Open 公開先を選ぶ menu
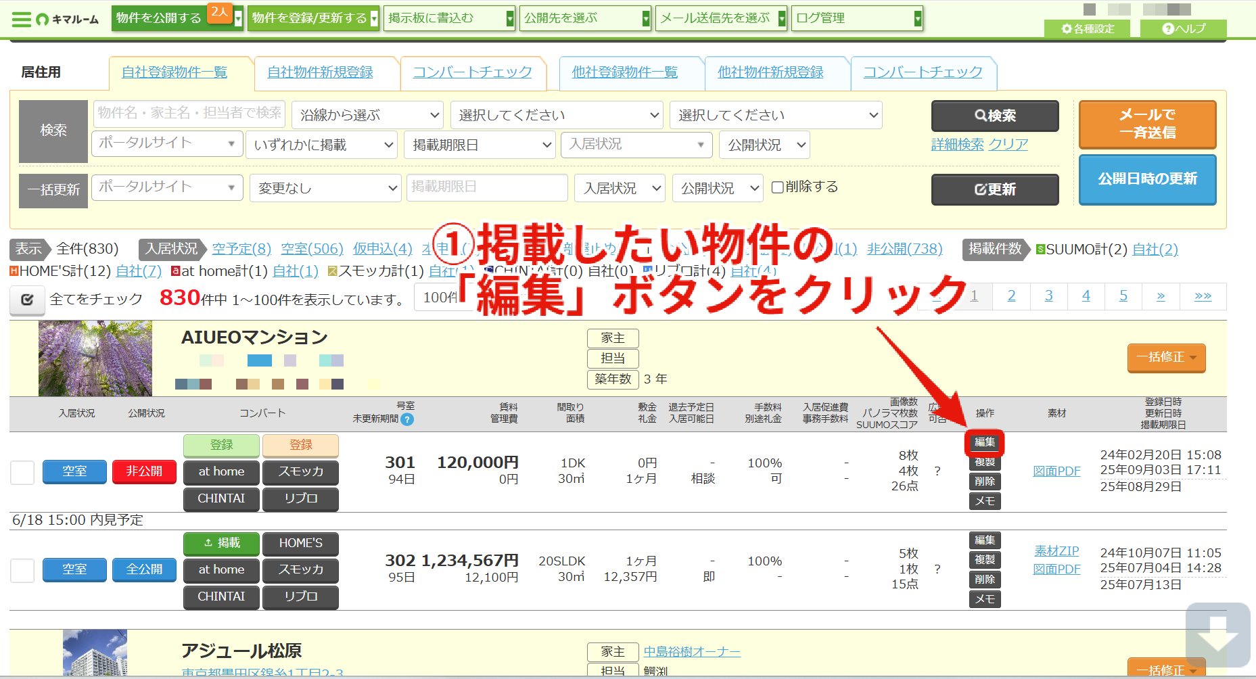Image resolution: width=1256 pixels, height=679 pixels. [x=585, y=18]
